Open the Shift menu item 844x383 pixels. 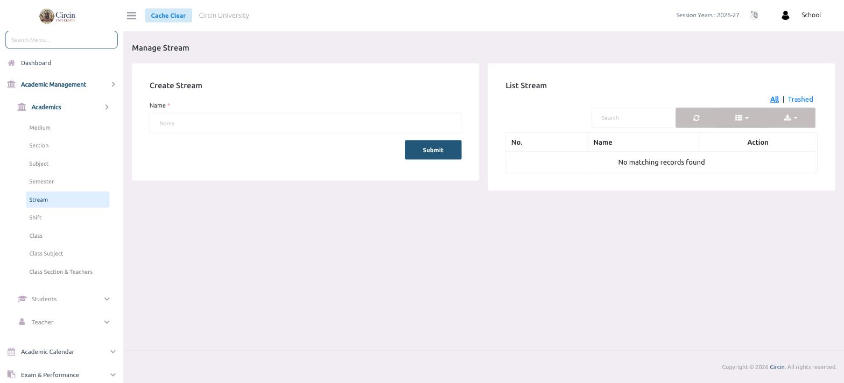pyautogui.click(x=36, y=218)
